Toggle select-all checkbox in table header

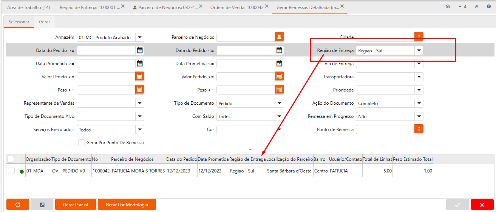click(x=11, y=159)
